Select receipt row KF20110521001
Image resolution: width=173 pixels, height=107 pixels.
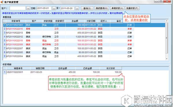84,25
